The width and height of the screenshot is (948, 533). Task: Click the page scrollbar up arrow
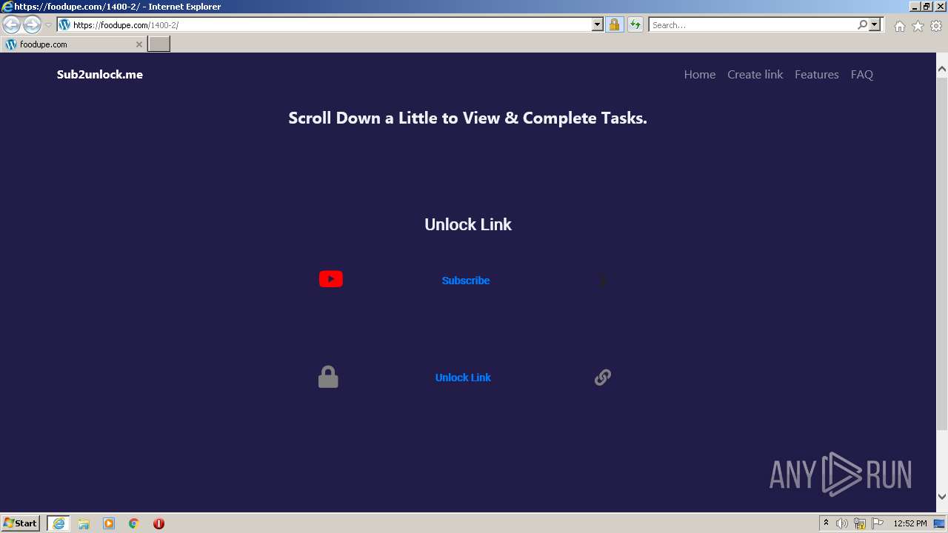point(942,69)
